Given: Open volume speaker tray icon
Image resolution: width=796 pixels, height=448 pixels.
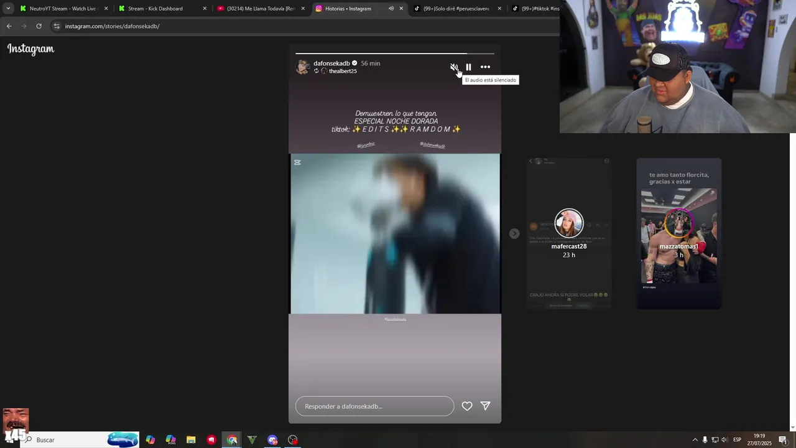Looking at the screenshot, I should [x=724, y=440].
